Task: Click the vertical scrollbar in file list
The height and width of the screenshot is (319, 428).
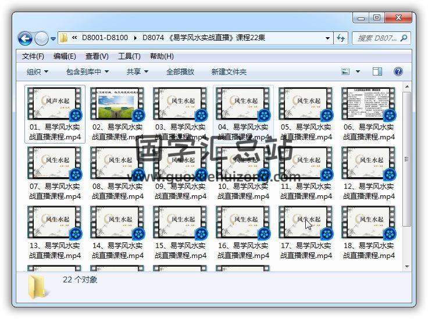Action: tap(407, 174)
